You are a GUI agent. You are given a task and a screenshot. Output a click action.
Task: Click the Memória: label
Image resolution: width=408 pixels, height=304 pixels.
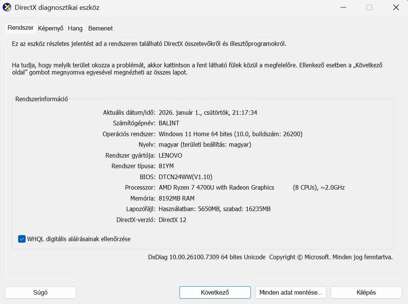[x=143, y=198]
